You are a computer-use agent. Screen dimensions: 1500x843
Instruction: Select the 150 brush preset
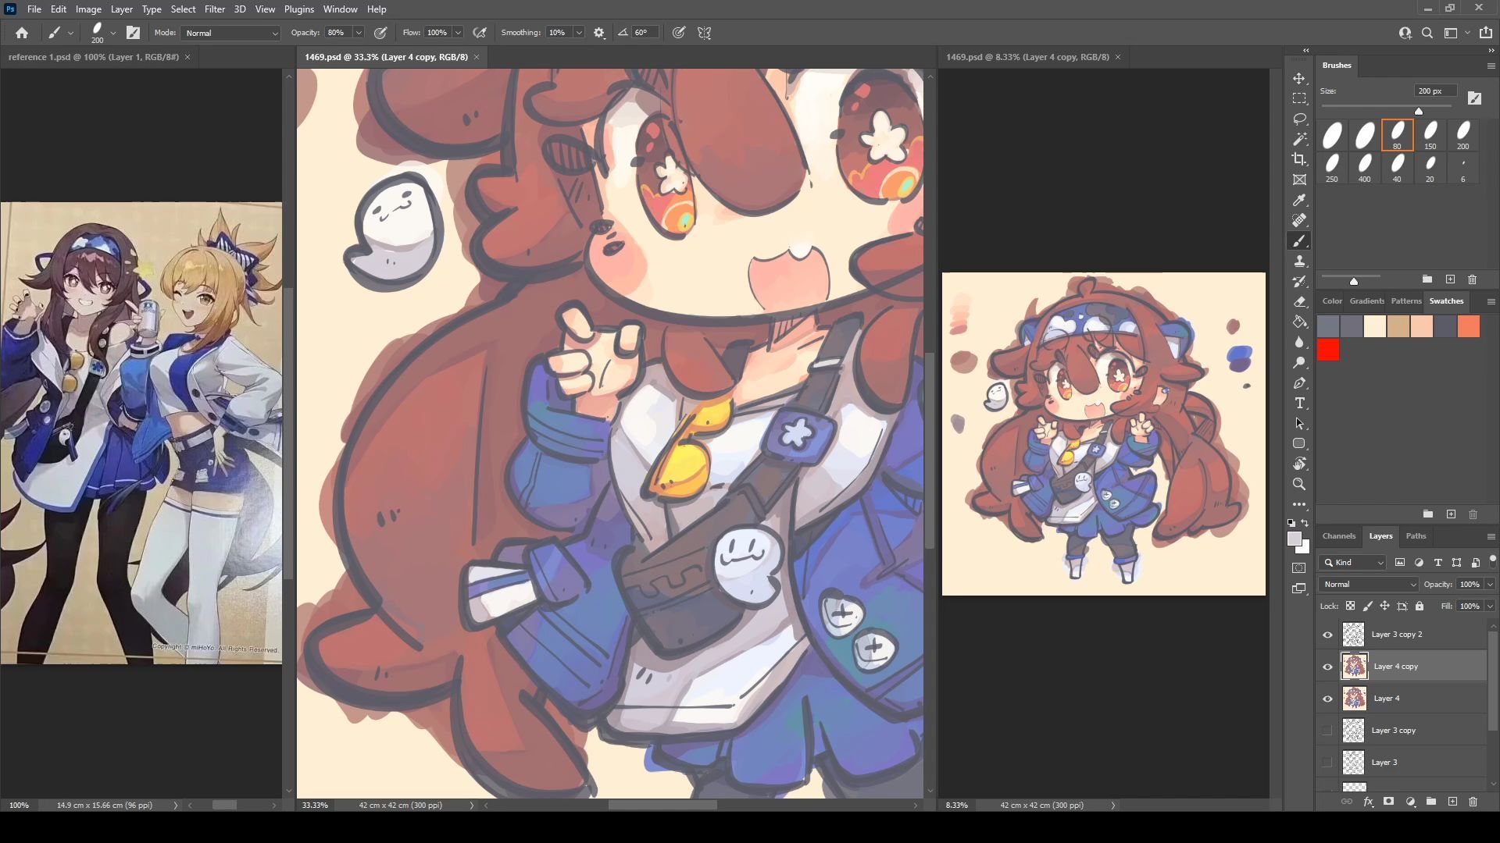tap(1430, 135)
